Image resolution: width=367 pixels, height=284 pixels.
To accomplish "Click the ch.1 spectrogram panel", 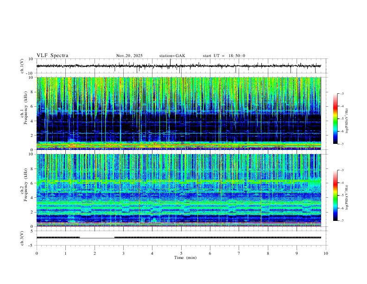I will [x=179, y=113].
